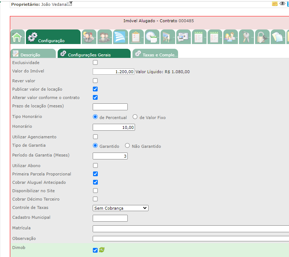
Task: Enable the Exclusividade checkbox
Action: 95,63
